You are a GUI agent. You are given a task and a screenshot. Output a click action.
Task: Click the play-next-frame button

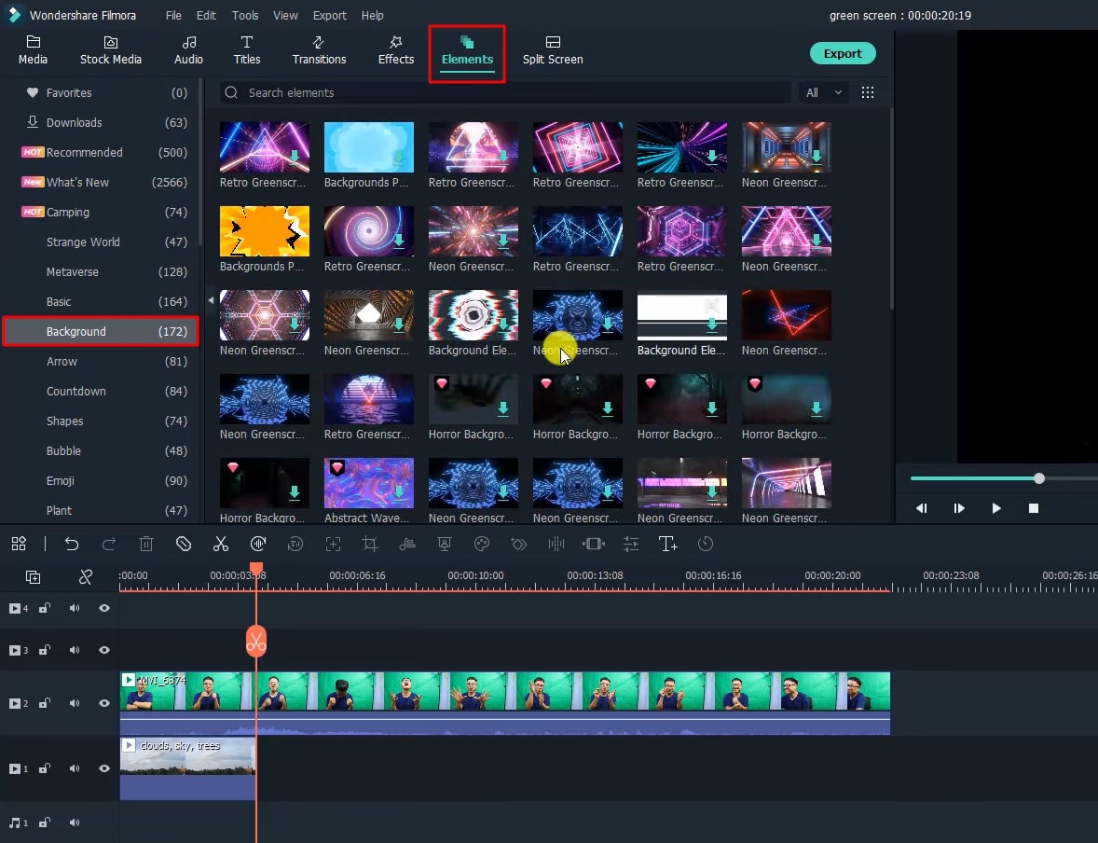959,508
